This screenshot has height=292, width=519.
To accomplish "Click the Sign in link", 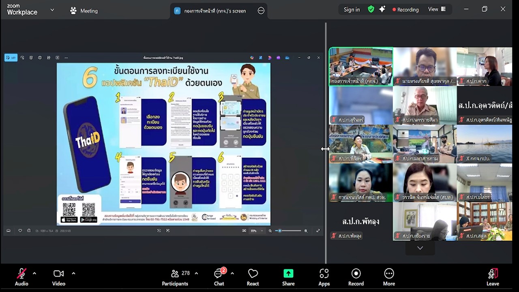I will coord(352,9).
